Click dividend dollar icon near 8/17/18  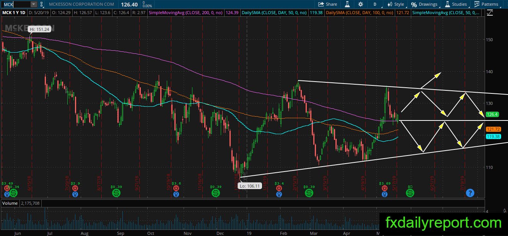tap(117, 193)
